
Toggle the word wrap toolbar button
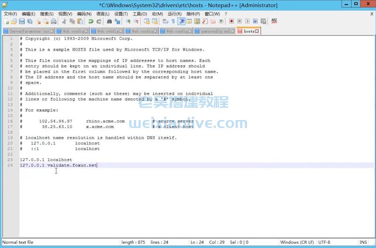[165, 22]
